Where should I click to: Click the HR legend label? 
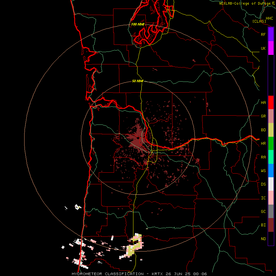pos(263,144)
